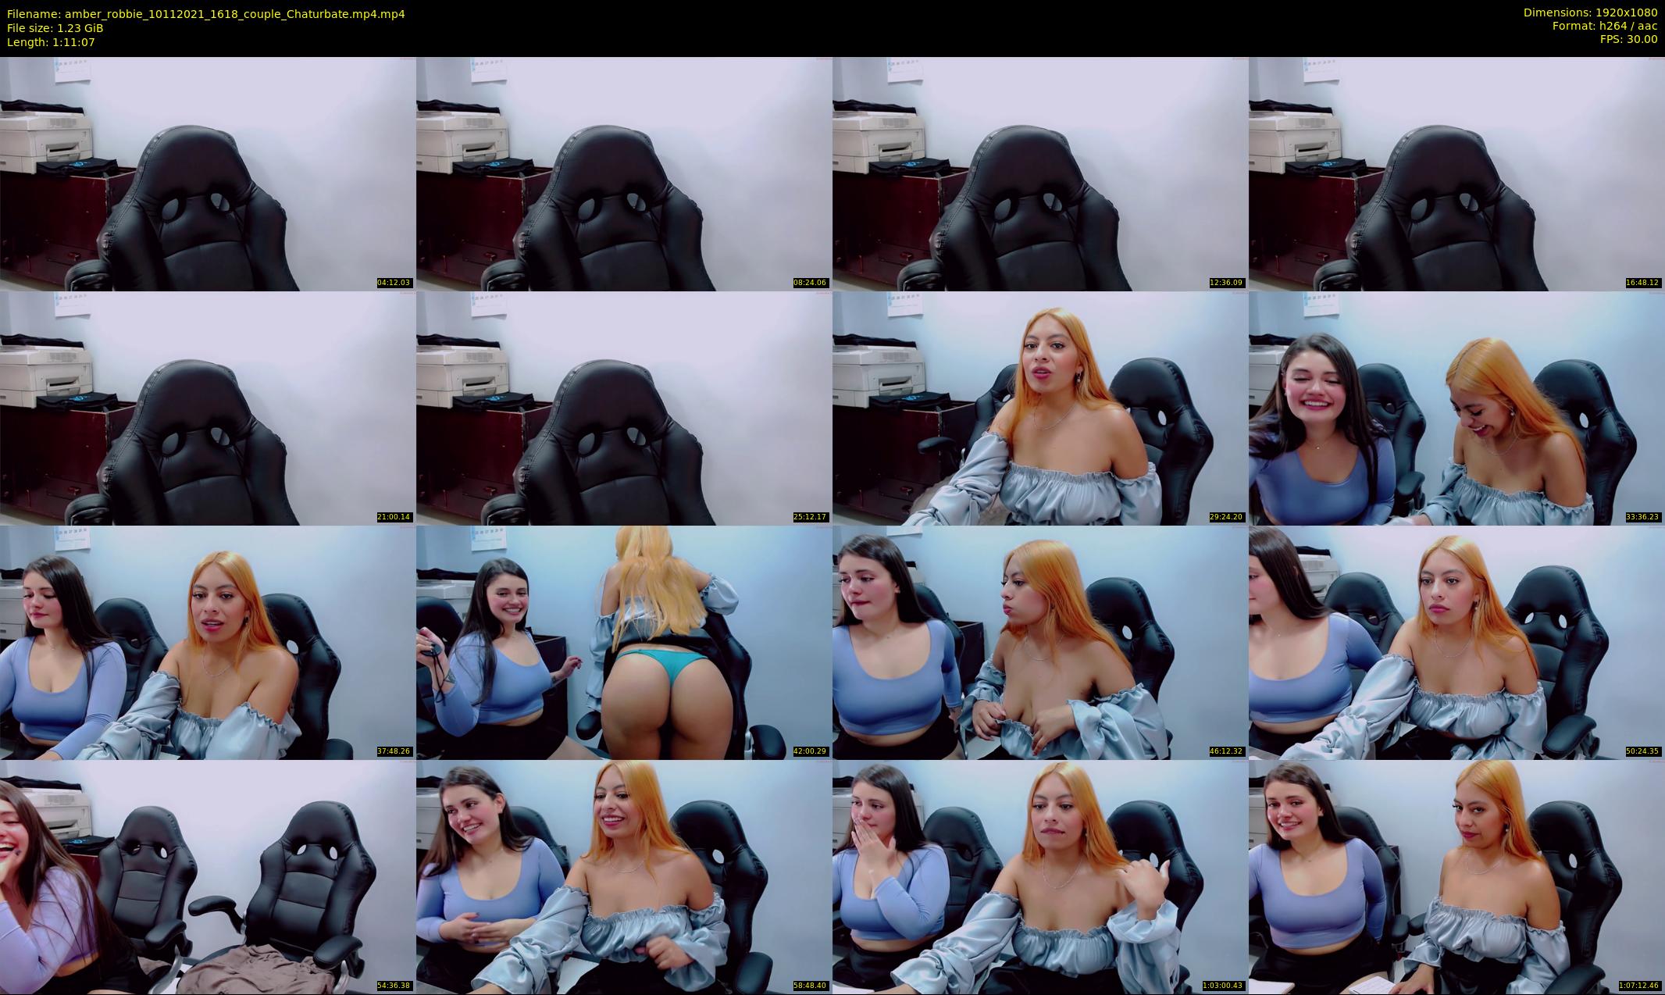Click the File size 1.23 GiB label
This screenshot has width=1665, height=995.
click(x=55, y=28)
